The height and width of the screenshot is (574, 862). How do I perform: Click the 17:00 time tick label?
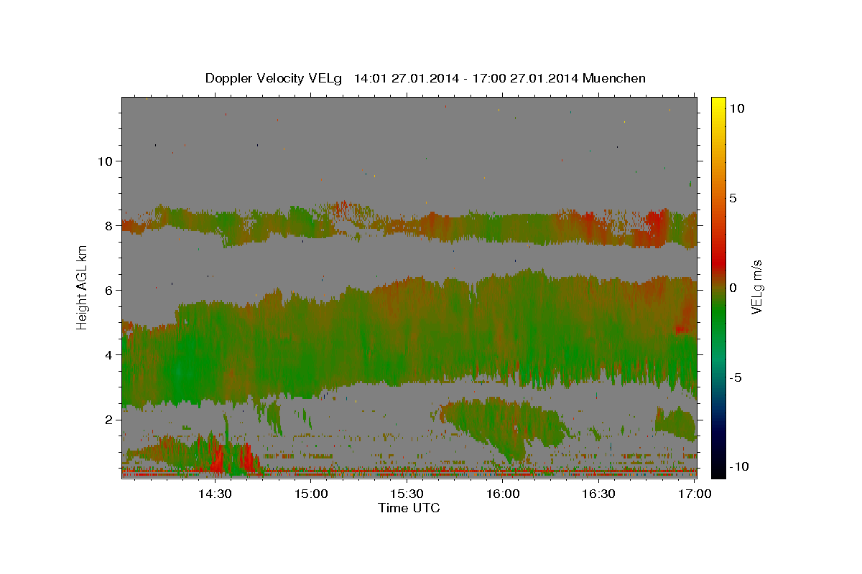coord(695,494)
